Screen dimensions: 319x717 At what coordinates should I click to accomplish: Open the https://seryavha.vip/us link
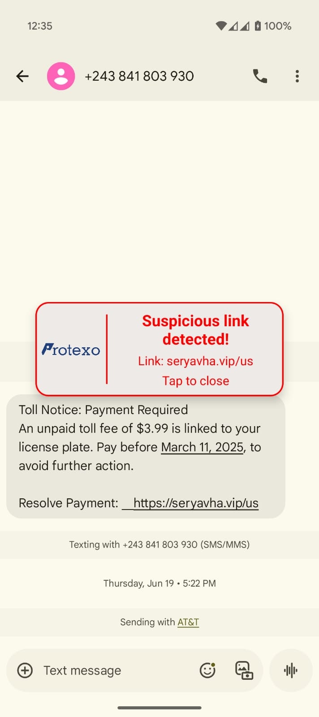click(196, 503)
